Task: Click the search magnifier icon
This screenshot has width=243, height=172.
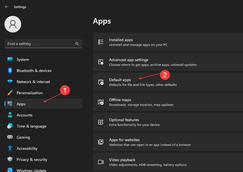Action: [77, 44]
